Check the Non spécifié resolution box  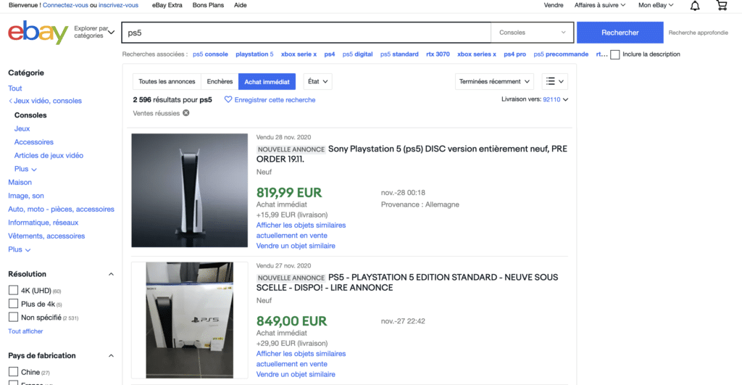13,317
